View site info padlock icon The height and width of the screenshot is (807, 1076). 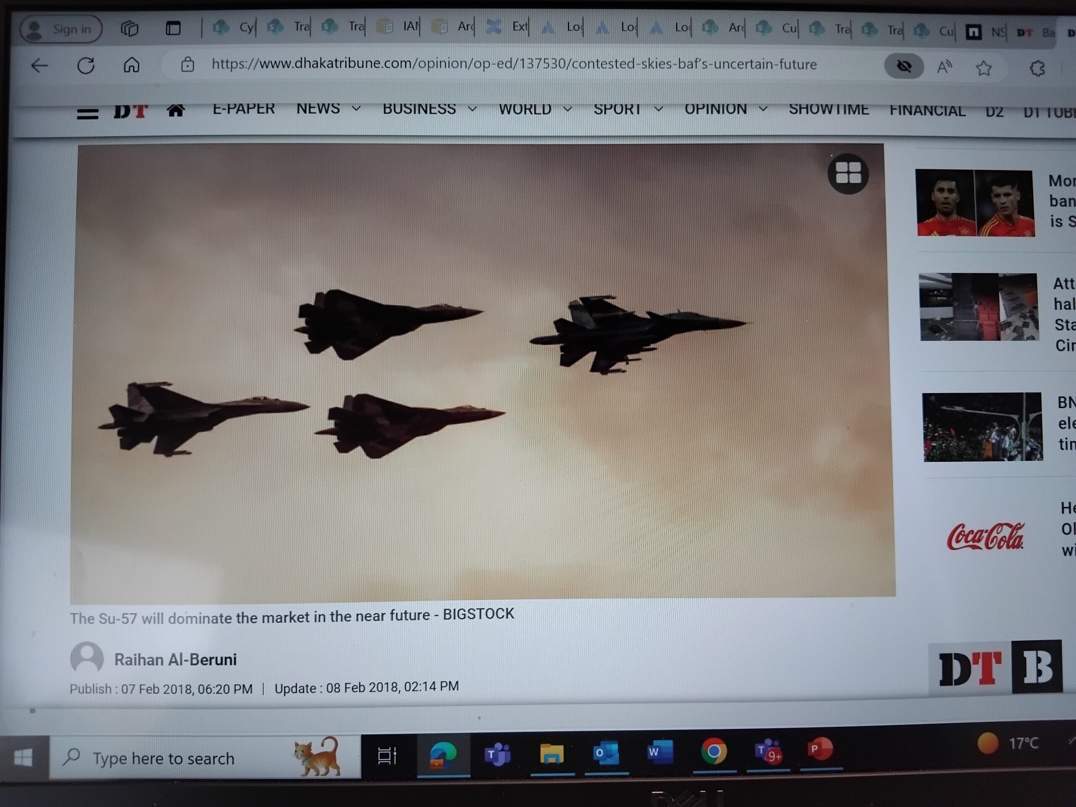188,64
